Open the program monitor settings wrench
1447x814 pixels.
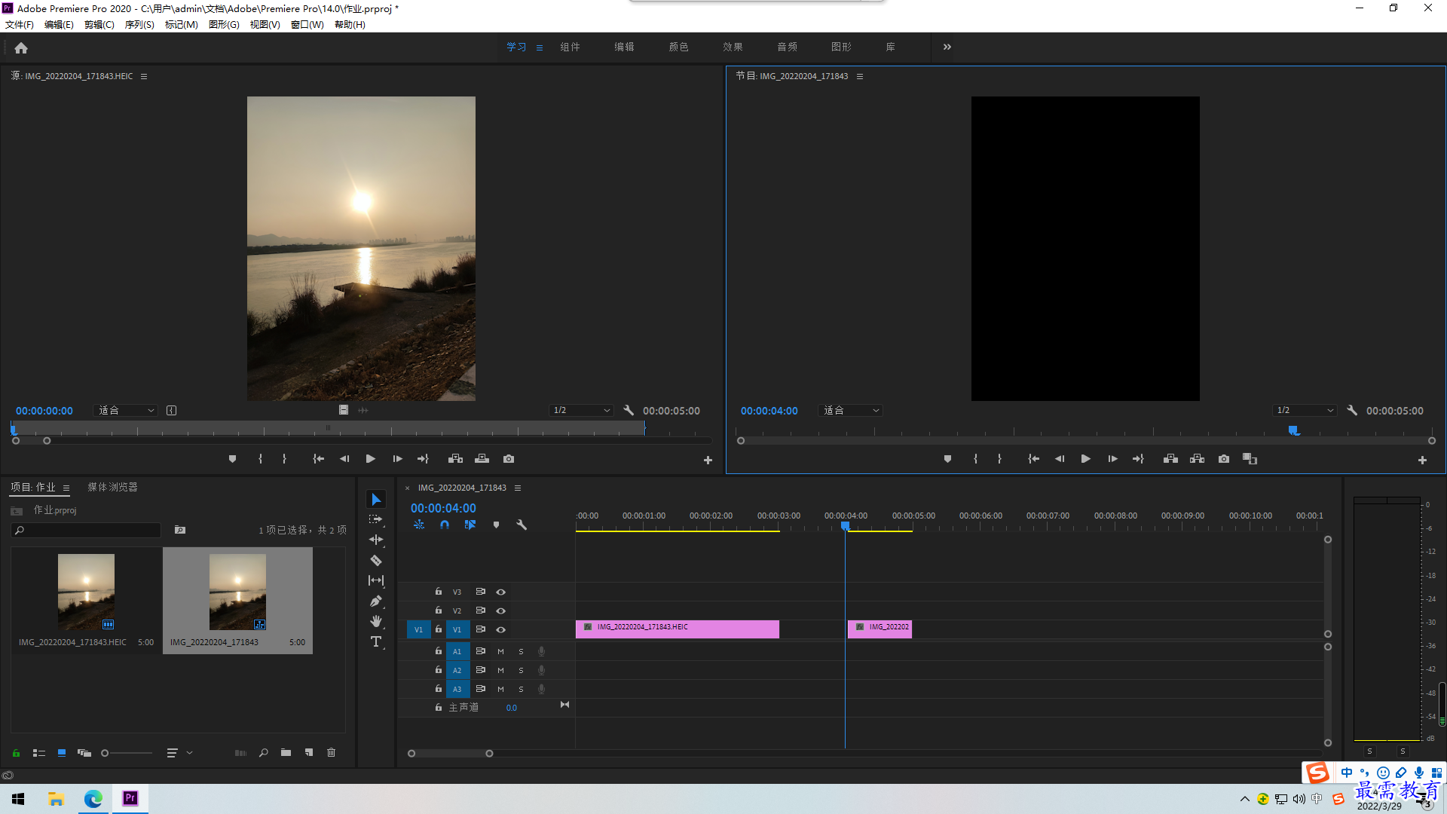tap(1352, 411)
